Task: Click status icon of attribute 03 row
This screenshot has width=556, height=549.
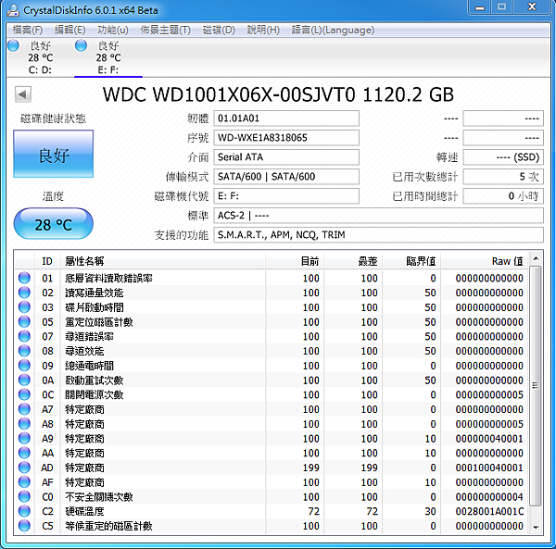Action: 24,306
